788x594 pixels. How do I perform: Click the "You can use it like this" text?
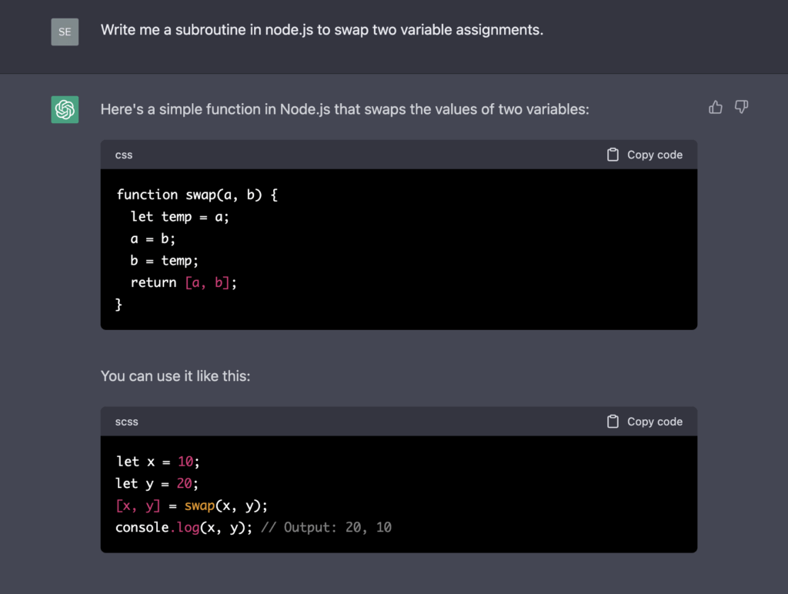175,376
